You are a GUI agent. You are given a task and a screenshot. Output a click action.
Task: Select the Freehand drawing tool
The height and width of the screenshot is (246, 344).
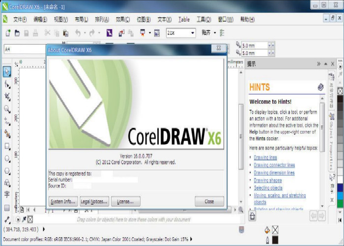tap(7, 121)
